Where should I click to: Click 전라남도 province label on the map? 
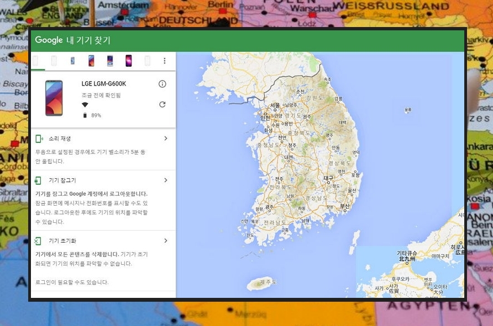275,222
